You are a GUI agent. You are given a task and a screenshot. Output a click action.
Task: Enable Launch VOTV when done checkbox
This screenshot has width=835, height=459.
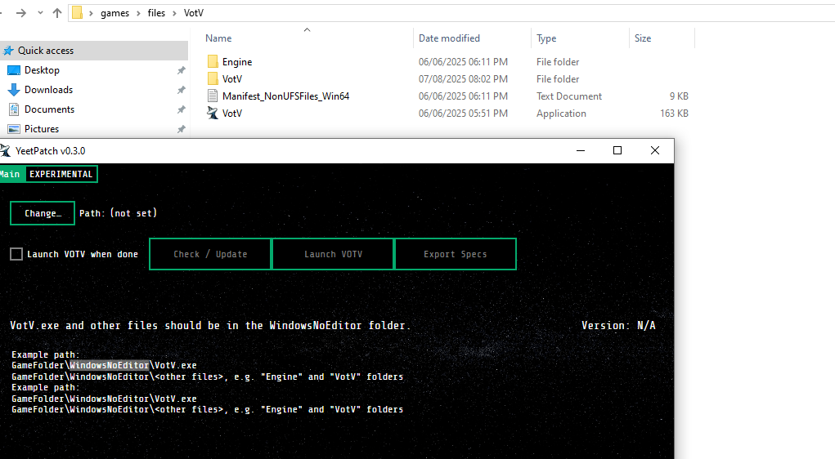point(16,254)
